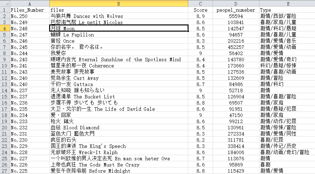Image resolution: width=315 pixels, height=174 pixels.
Task: Select cell 'Le Papillon'
Action: (x=119, y=35)
